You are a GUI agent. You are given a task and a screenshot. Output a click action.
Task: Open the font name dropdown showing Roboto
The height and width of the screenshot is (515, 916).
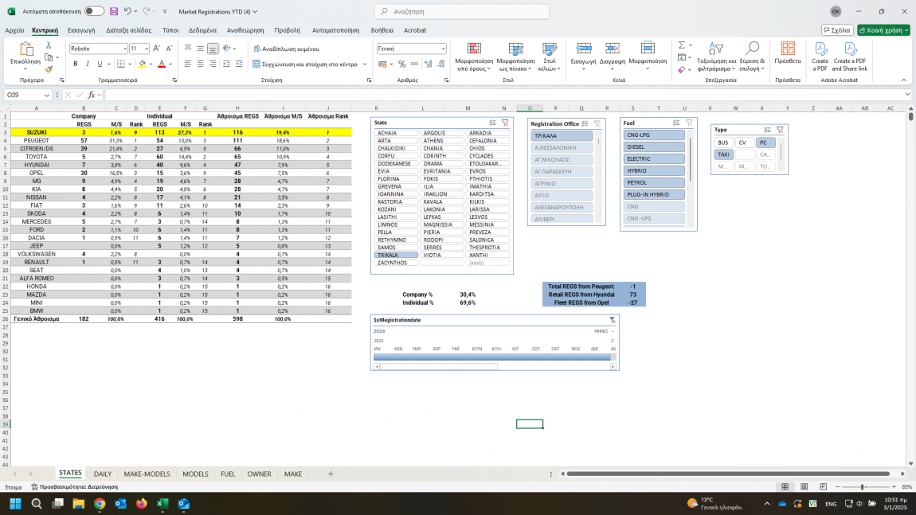pyautogui.click(x=124, y=49)
